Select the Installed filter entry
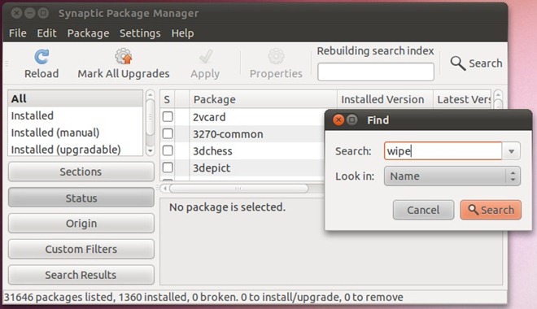Viewport: 537px width, 309px height. pyautogui.click(x=75, y=115)
